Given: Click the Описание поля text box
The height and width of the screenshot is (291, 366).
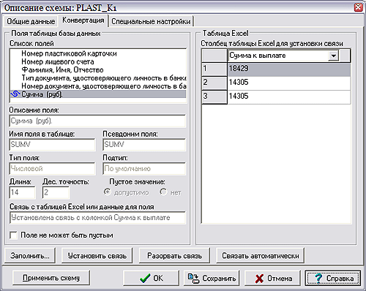Looking at the screenshot, I should pos(97,121).
